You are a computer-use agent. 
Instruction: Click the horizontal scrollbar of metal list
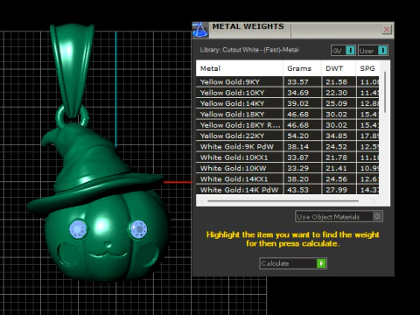tap(283, 200)
